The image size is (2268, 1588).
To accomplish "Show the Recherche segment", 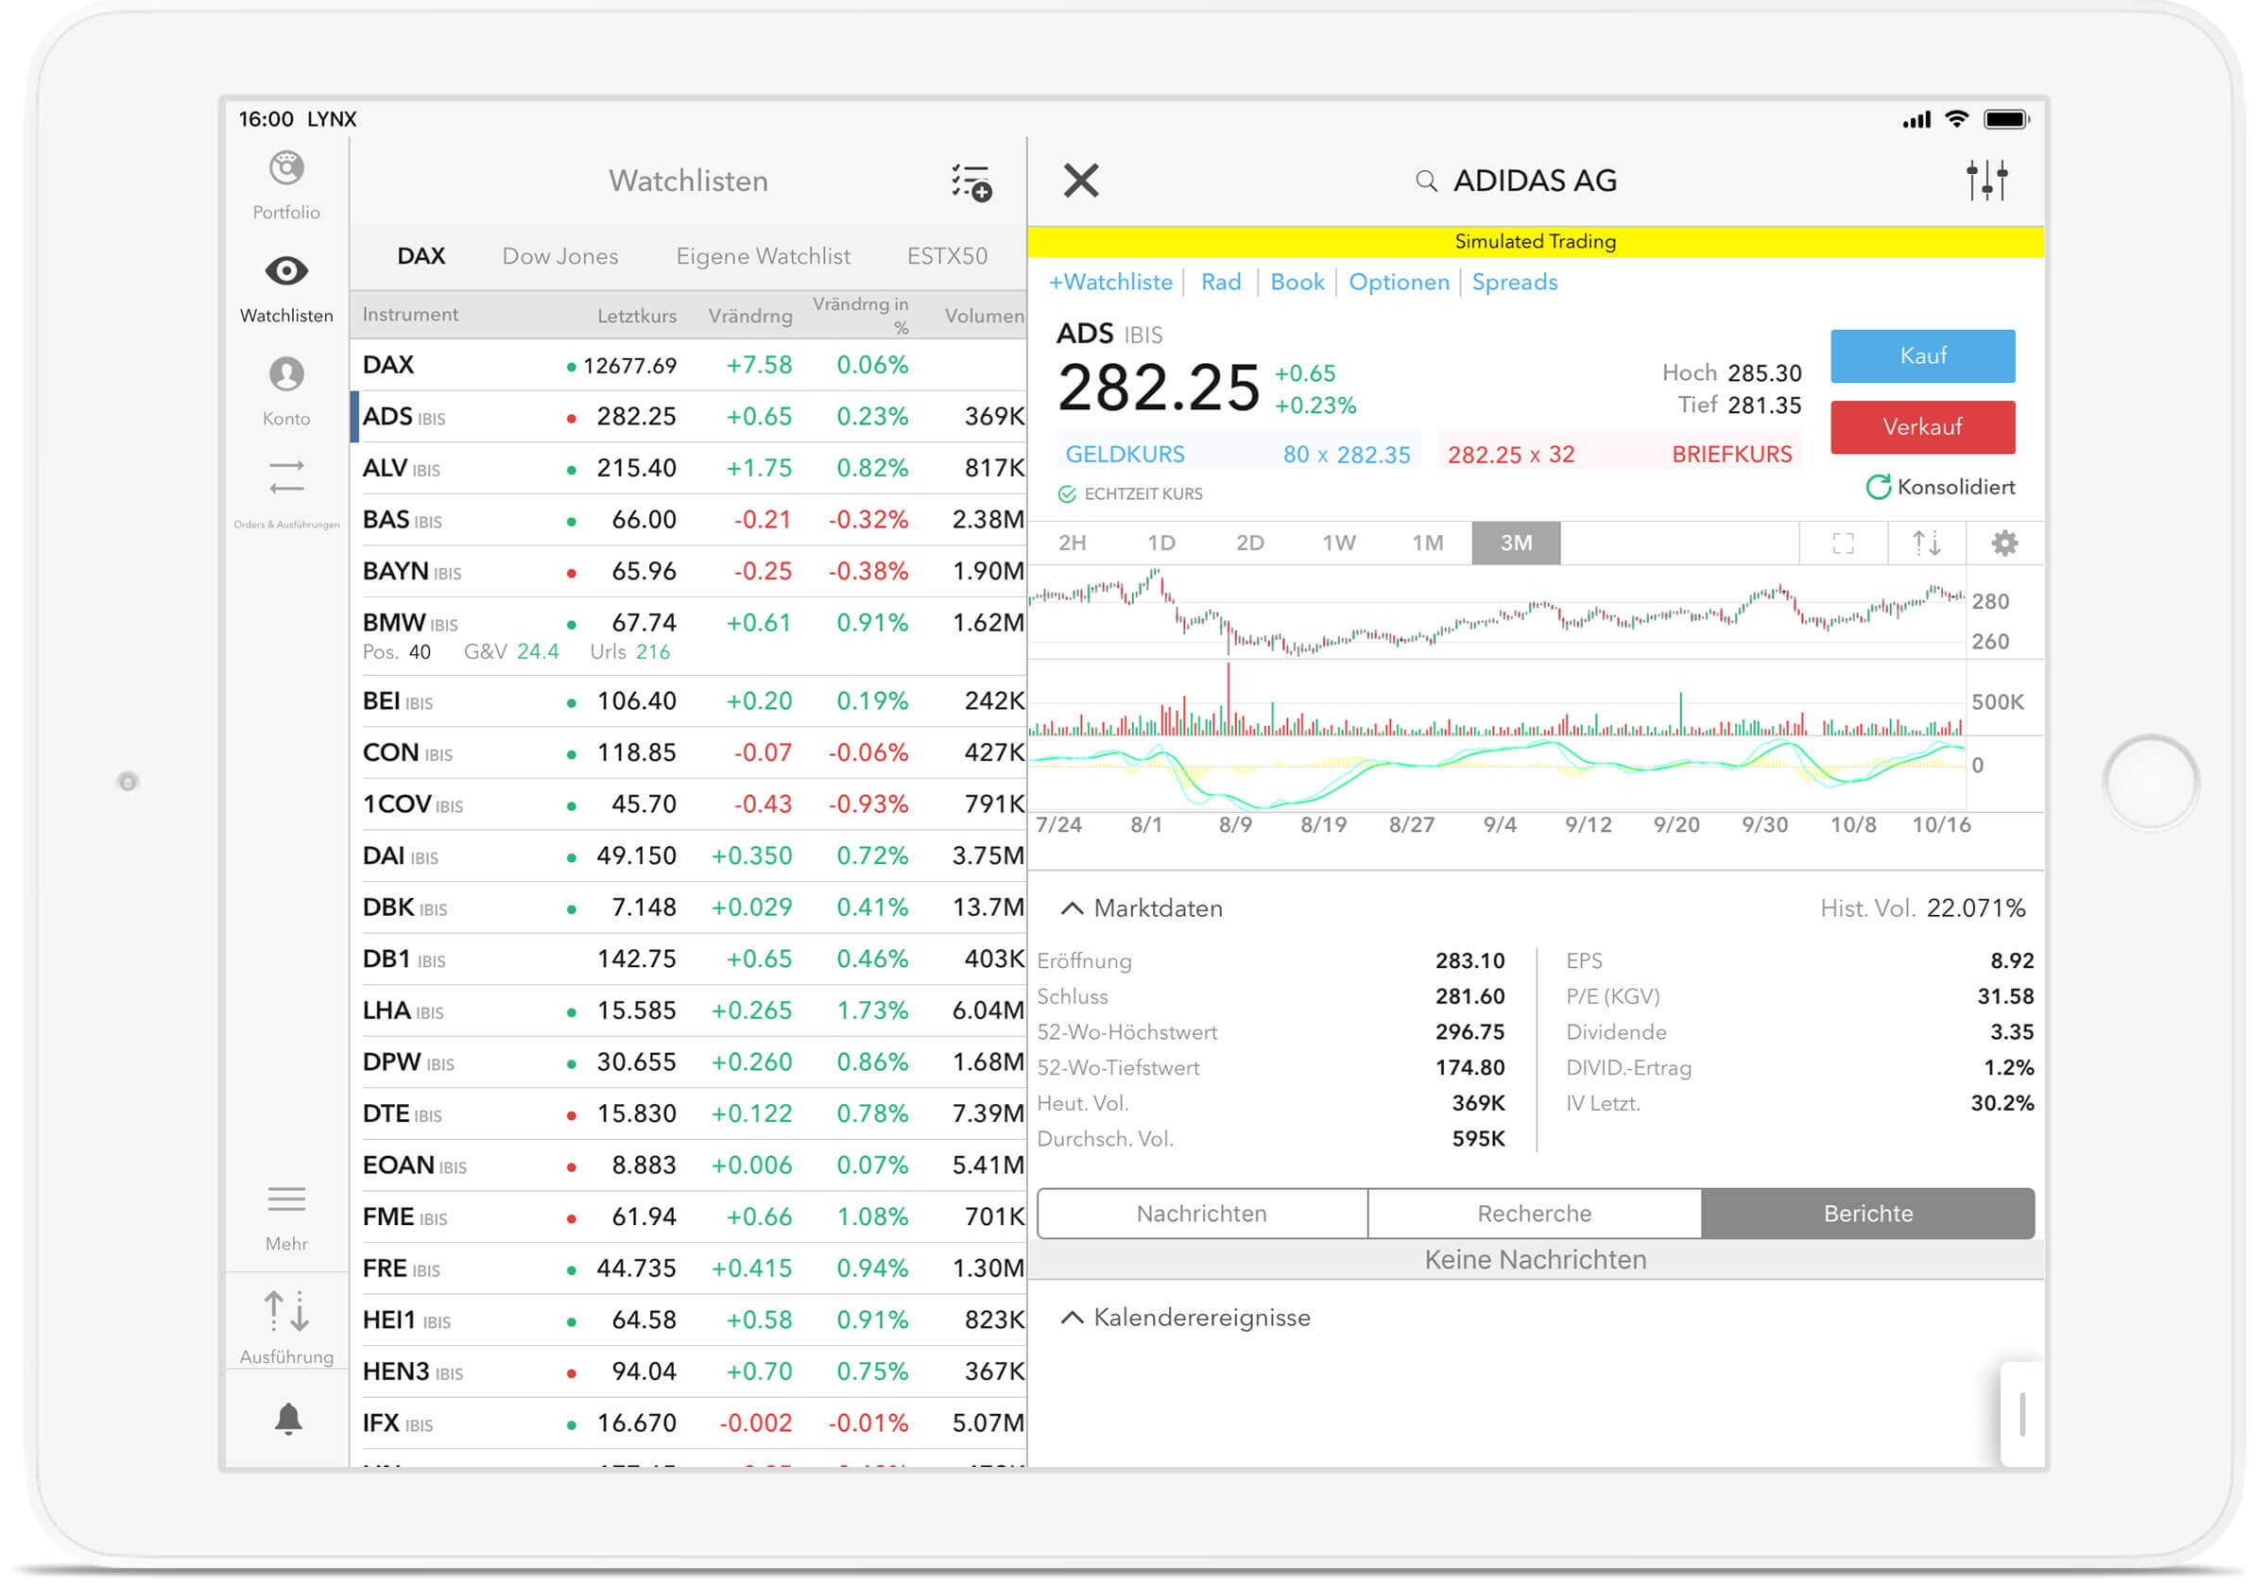I will pos(1534,1214).
